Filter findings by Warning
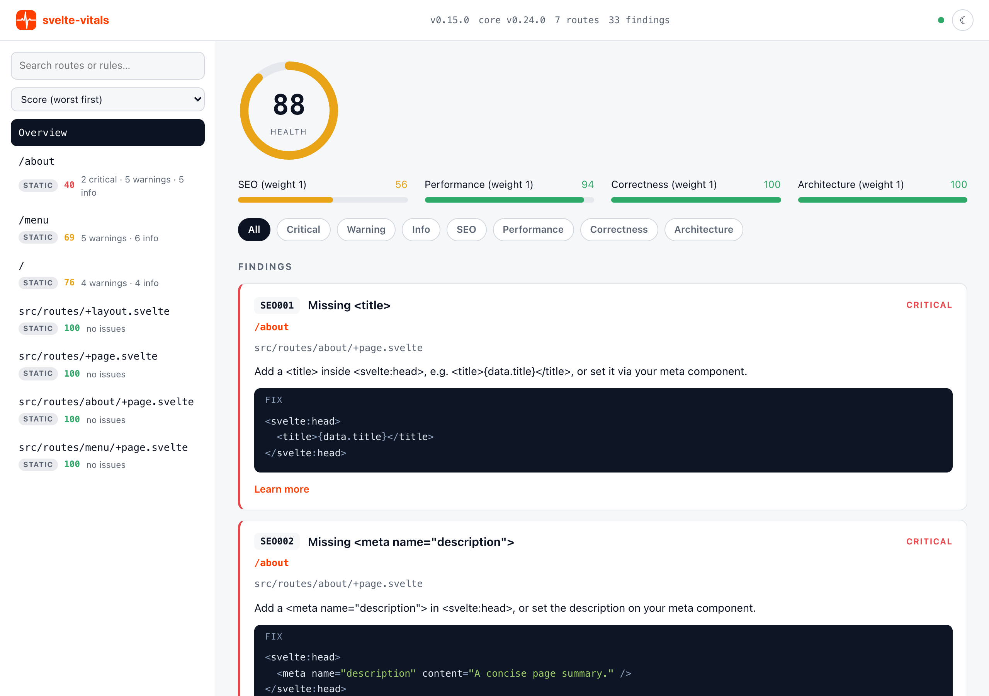The image size is (989, 696). pos(366,230)
